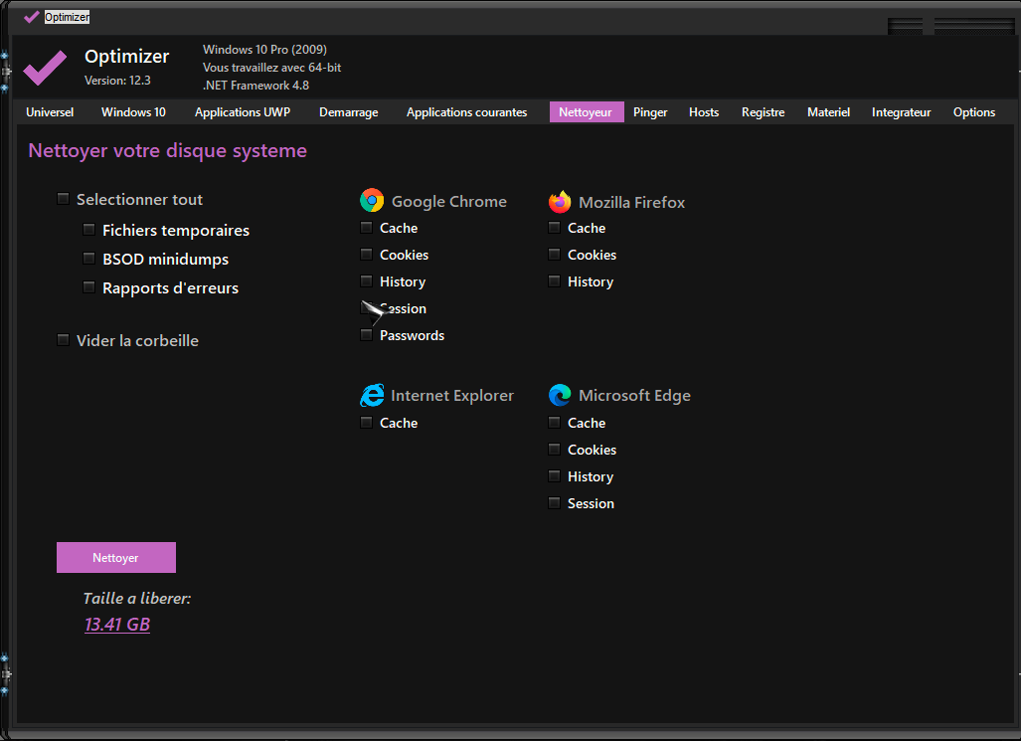Click the Internet Explorer logo icon
The image size is (1021, 741).
click(372, 396)
